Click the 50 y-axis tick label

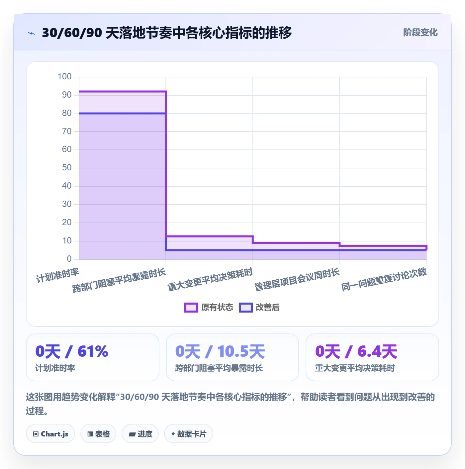[67, 168]
